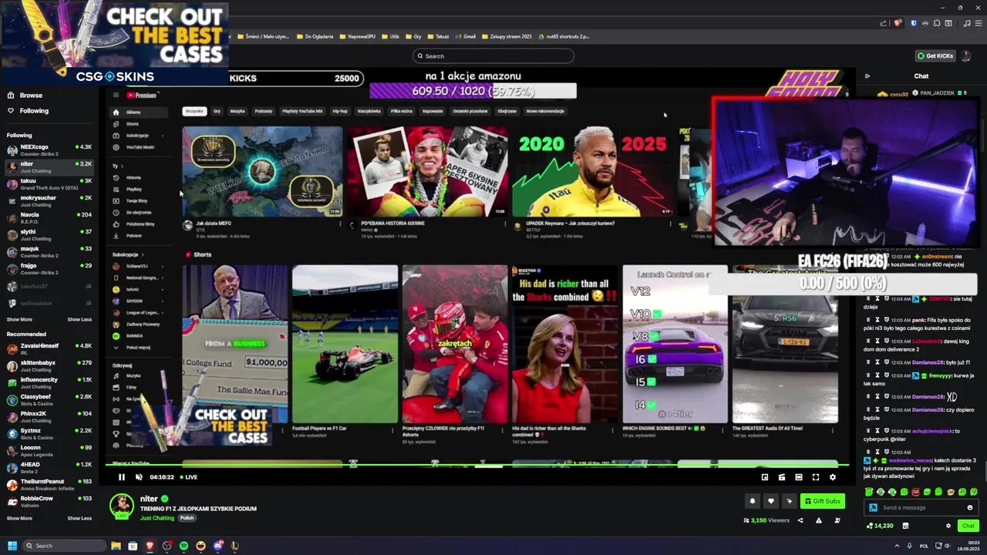987x555 pixels.
Task: Open ZavalaHimself recommended channel
Action: [x=49, y=348]
